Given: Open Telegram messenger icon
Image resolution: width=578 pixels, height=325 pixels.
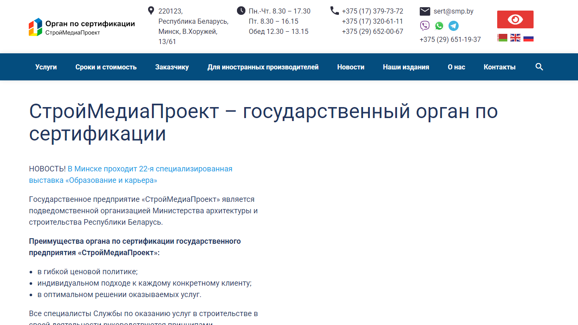Looking at the screenshot, I should 454,26.
